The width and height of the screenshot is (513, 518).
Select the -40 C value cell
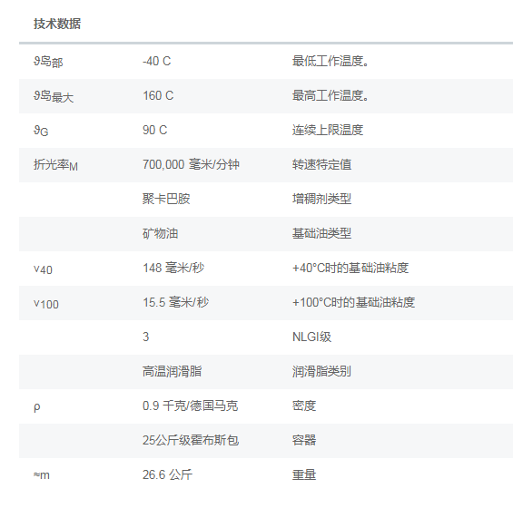(157, 61)
